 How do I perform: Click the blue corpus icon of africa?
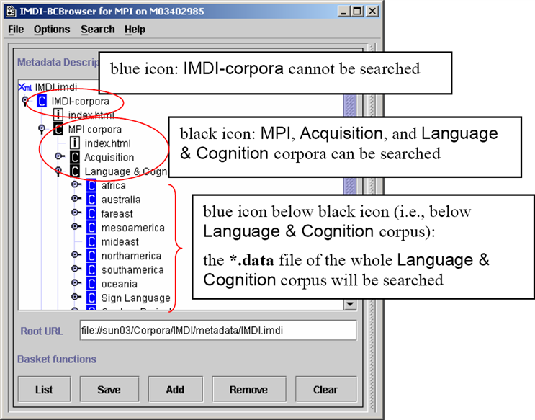tap(91, 185)
